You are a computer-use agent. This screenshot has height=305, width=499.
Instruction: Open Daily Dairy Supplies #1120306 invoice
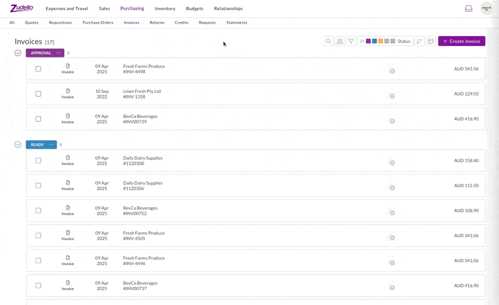[x=142, y=185]
